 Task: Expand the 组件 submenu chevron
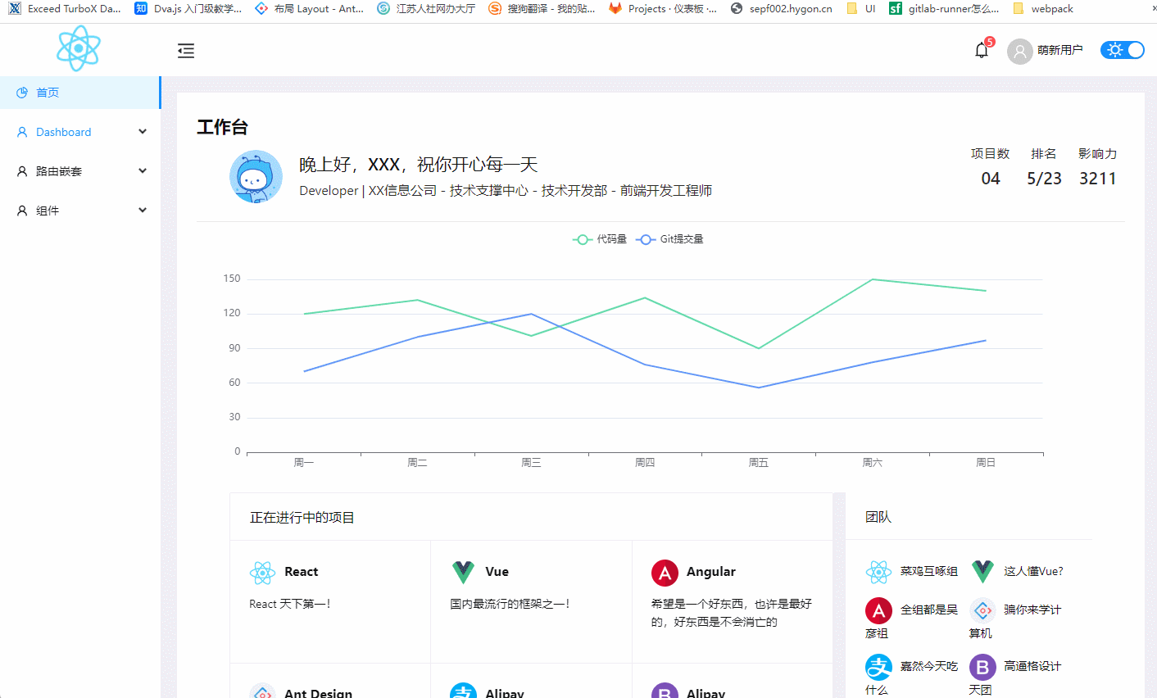click(x=143, y=211)
